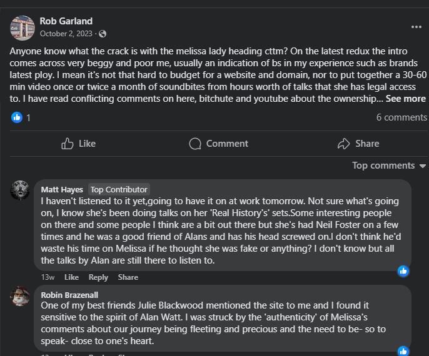Click the speech bubble Comment icon
The height and width of the screenshot is (356, 429).
coord(195,144)
